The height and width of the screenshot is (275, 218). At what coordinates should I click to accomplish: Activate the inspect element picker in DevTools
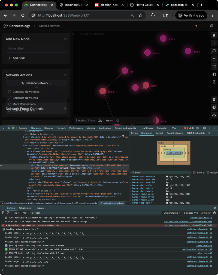[4, 128]
